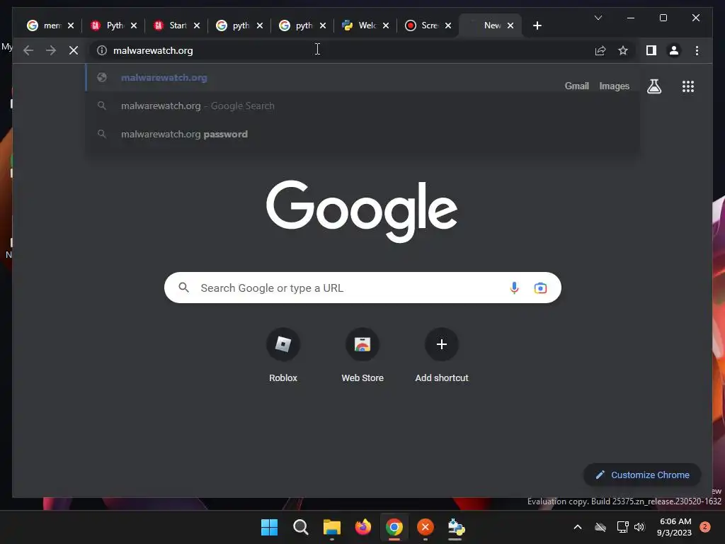Select 'malwarewatch.org - Google Search' suggestion

[363, 106]
